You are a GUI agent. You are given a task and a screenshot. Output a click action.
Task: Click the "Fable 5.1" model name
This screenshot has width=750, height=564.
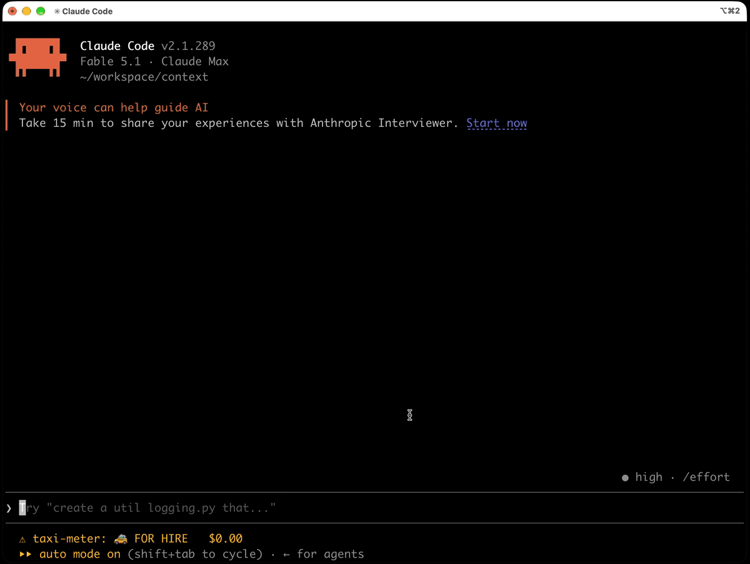(x=111, y=61)
